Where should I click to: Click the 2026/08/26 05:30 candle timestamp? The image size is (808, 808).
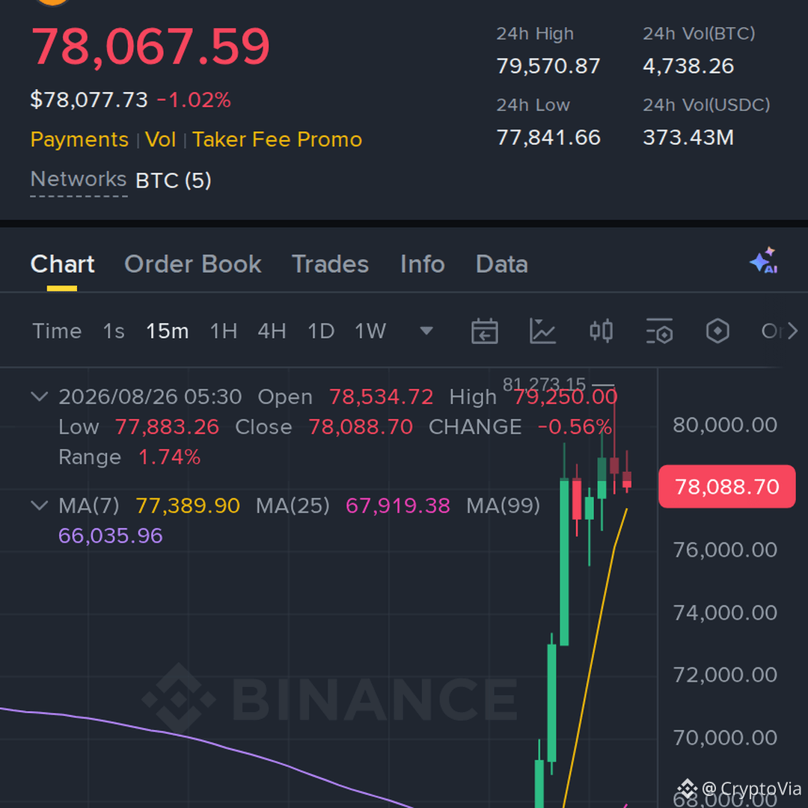coord(150,397)
